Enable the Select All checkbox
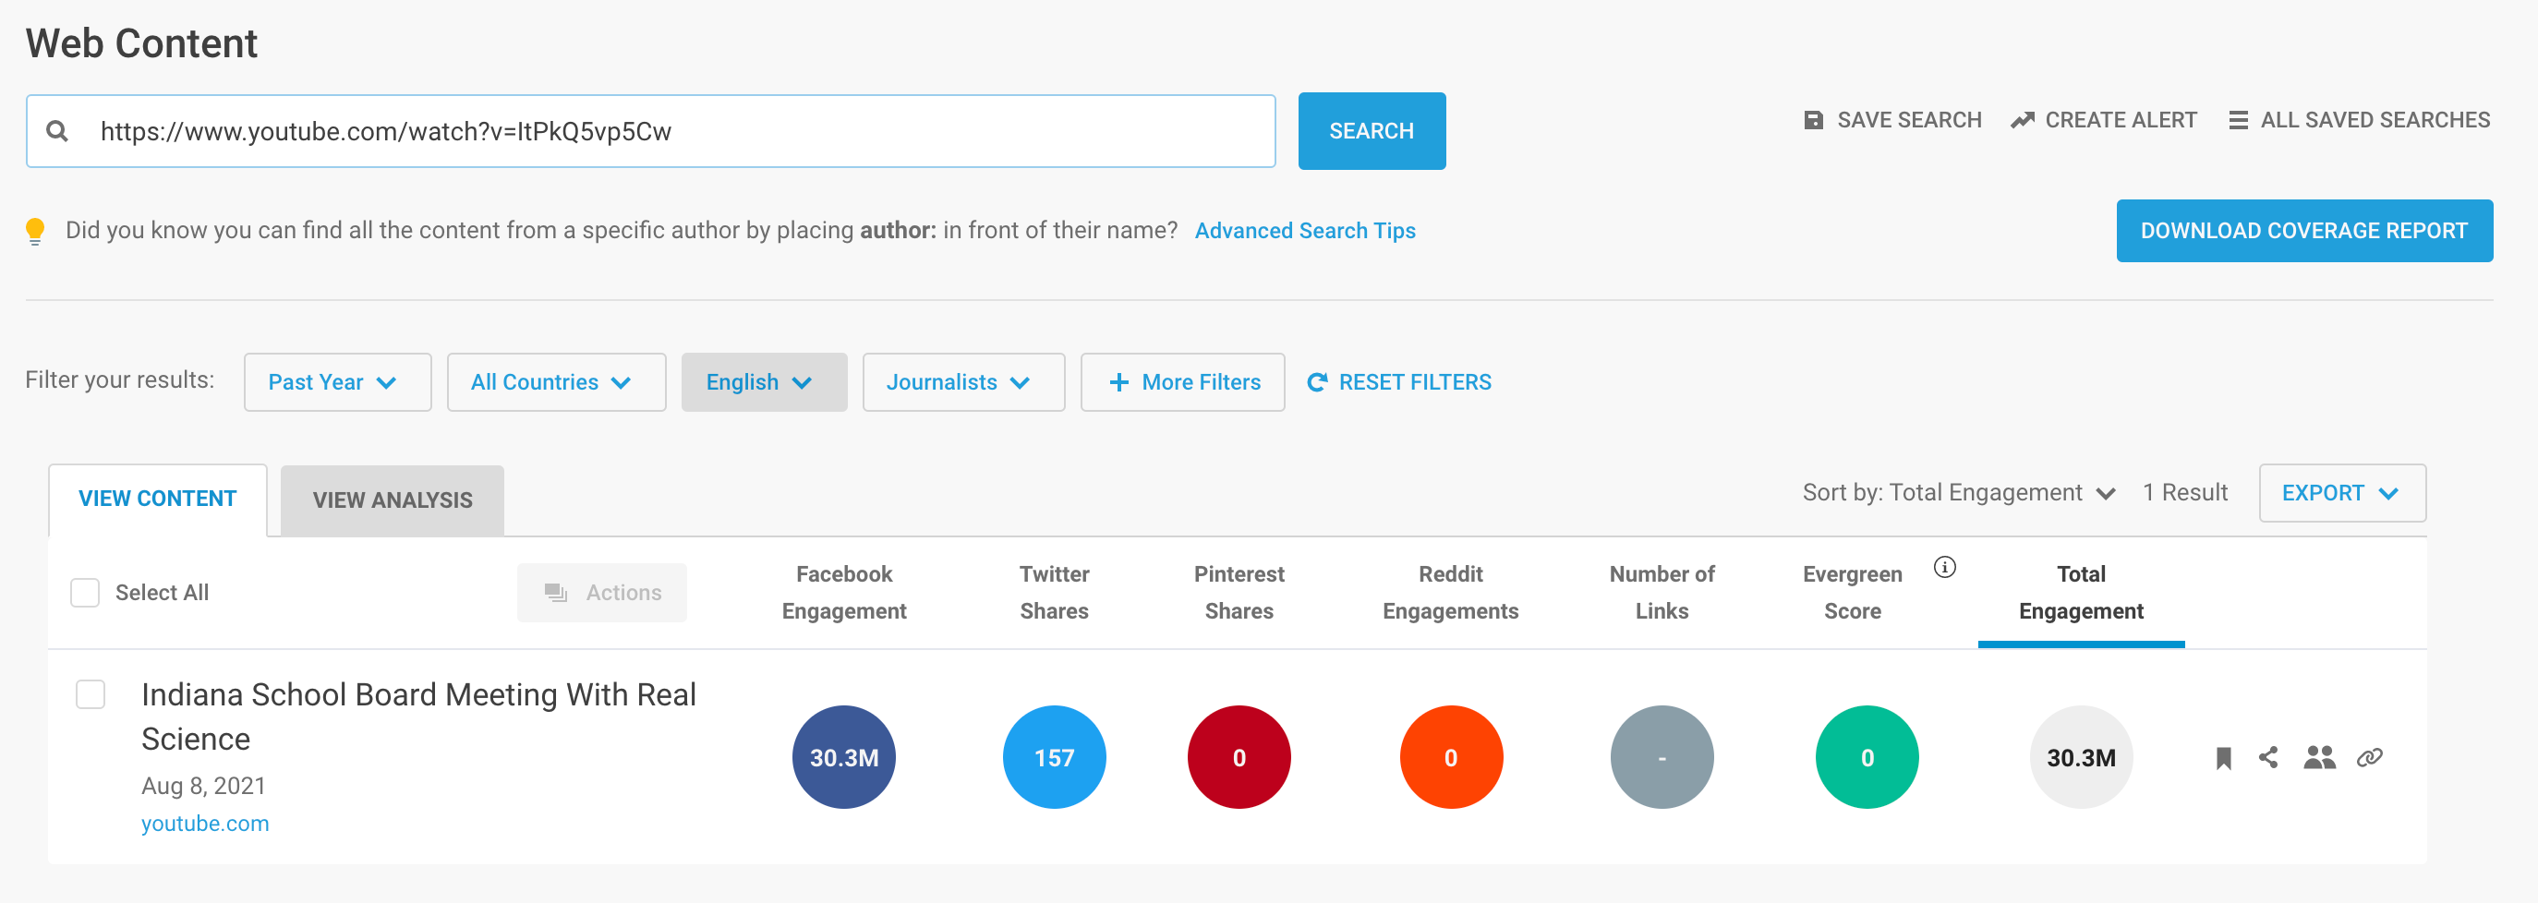 tap(85, 592)
